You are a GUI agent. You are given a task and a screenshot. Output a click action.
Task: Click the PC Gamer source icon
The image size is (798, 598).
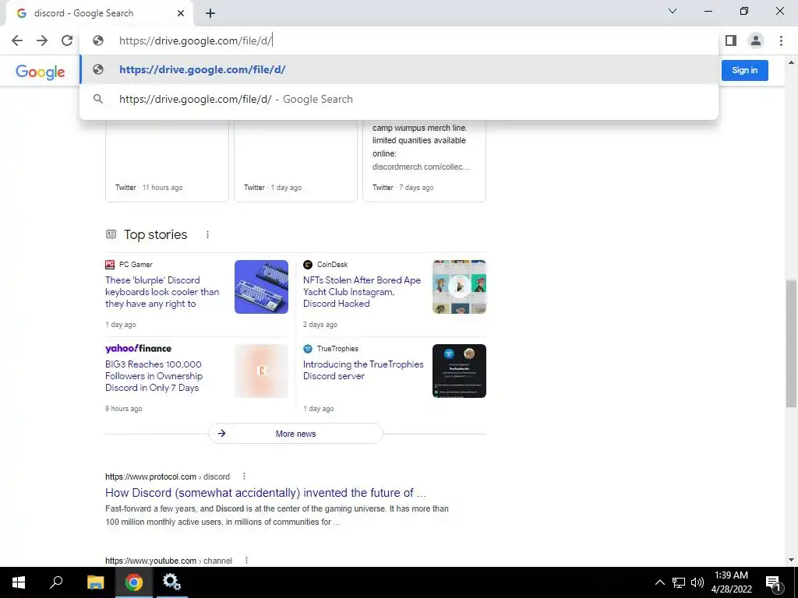pos(110,265)
